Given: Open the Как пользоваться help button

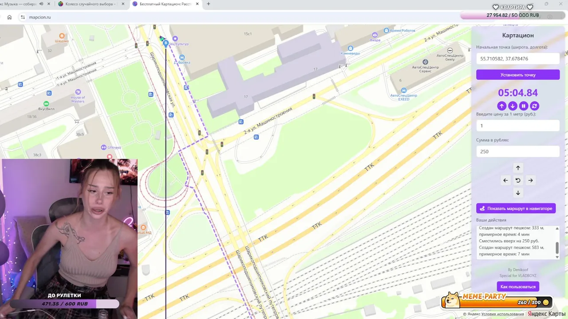Looking at the screenshot, I should pyautogui.click(x=518, y=287).
